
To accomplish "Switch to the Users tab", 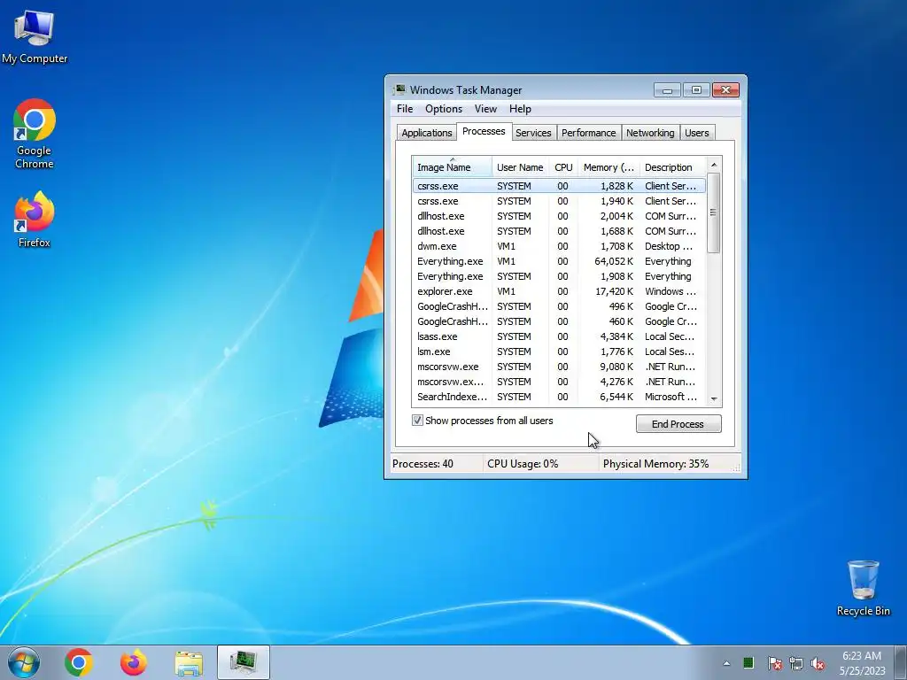I will coord(696,133).
